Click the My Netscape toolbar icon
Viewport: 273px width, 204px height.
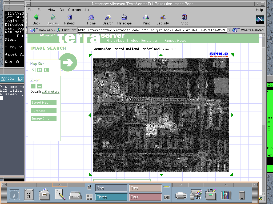click(124, 20)
